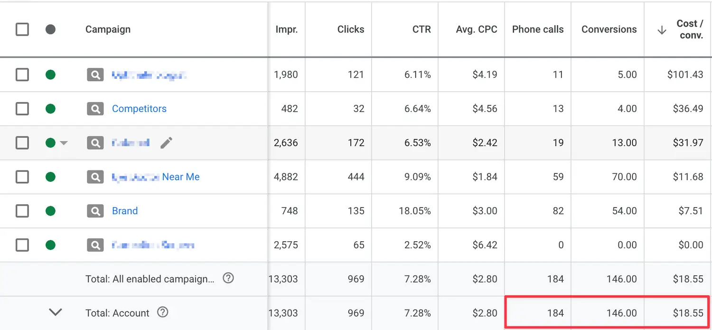Click the gray status dot in header row
Image resolution: width=712 pixels, height=330 pixels.
click(50, 29)
